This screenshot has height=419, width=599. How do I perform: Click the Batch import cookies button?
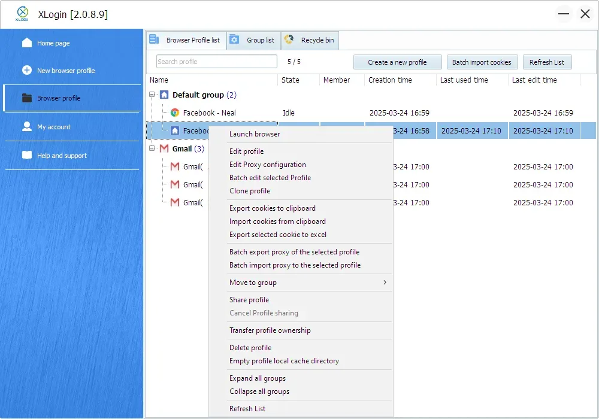click(x=482, y=62)
